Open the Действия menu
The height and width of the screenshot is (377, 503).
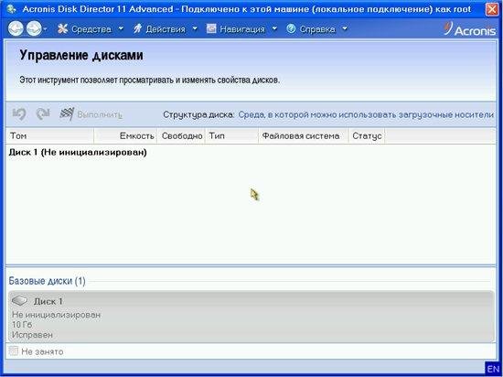(166, 29)
